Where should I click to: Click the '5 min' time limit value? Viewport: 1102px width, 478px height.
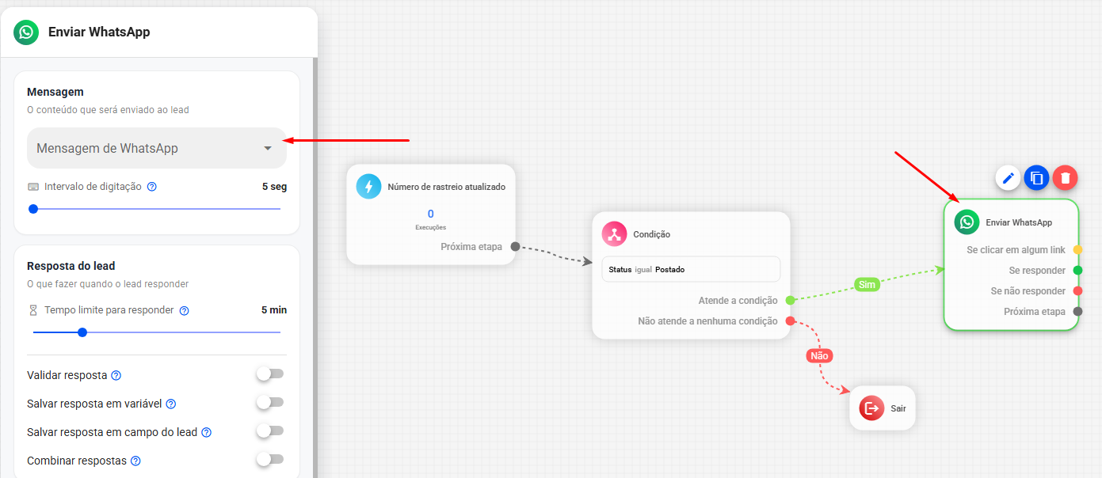pos(274,310)
